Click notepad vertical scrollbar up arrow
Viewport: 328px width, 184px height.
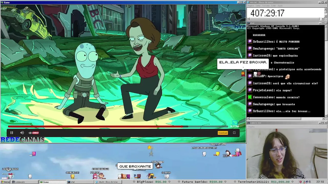coord(326,9)
